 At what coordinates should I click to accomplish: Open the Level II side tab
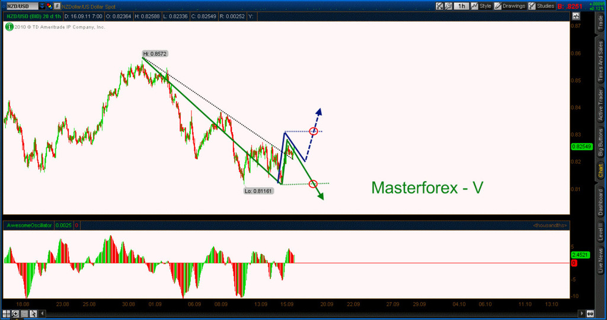(600, 232)
